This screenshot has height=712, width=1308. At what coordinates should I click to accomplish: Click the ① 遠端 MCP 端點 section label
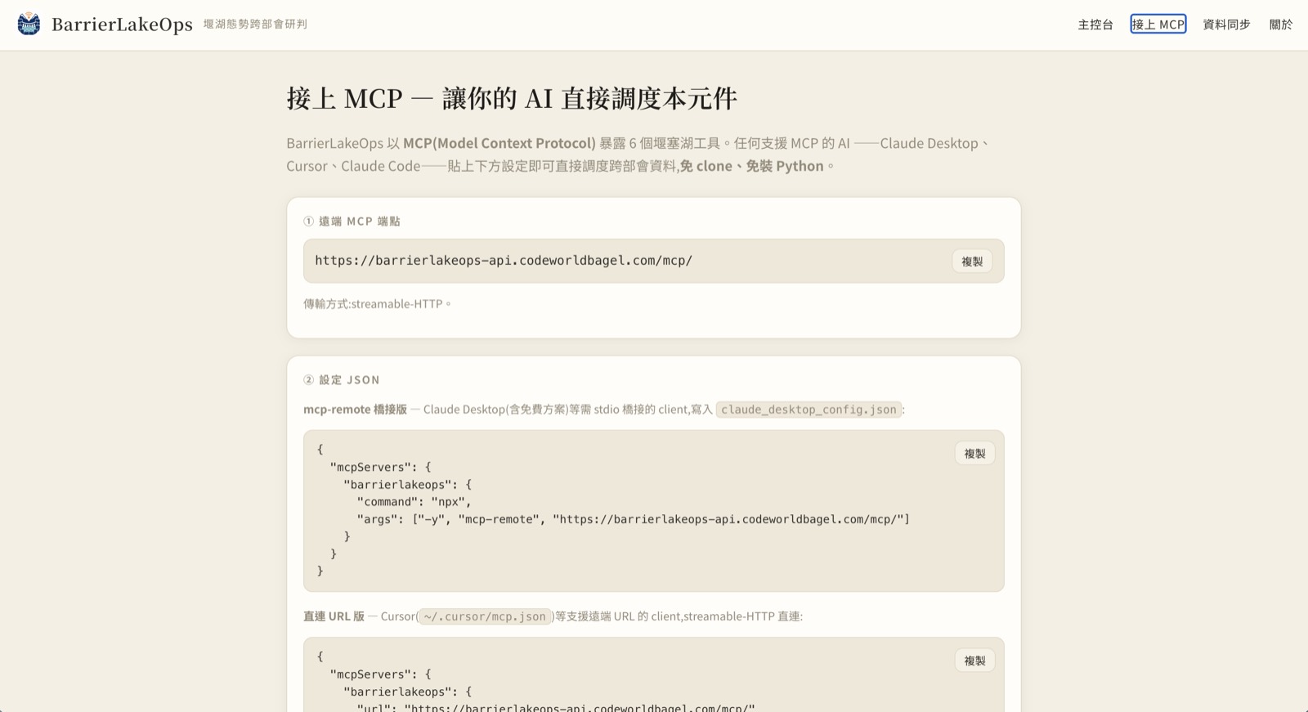point(352,222)
